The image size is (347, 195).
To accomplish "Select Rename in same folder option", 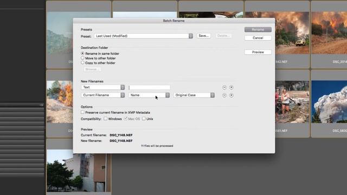I will (82, 54).
